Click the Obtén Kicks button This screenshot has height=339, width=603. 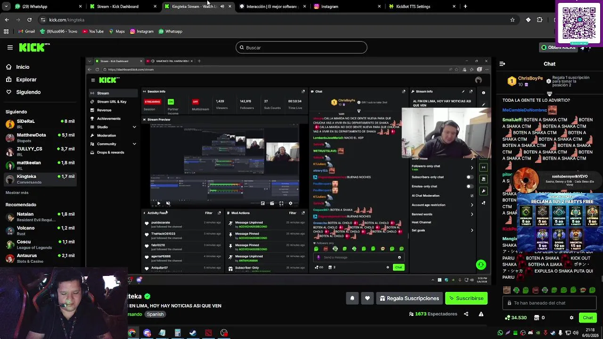[x=559, y=47]
